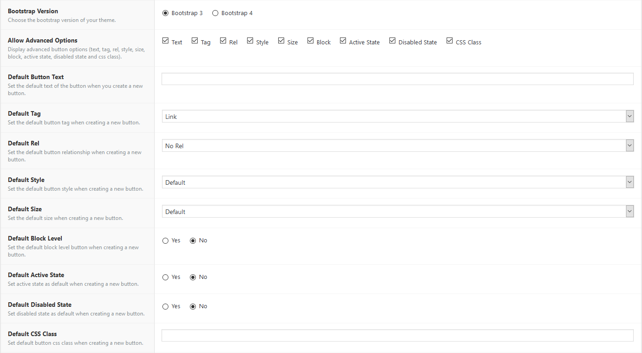Click the Default Button Text input field

coord(398,79)
